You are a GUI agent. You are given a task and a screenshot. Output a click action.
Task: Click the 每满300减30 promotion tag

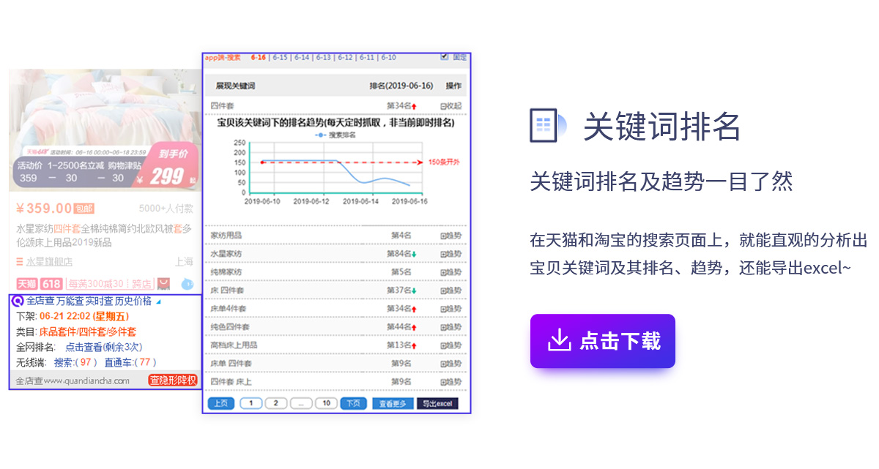click(x=96, y=284)
